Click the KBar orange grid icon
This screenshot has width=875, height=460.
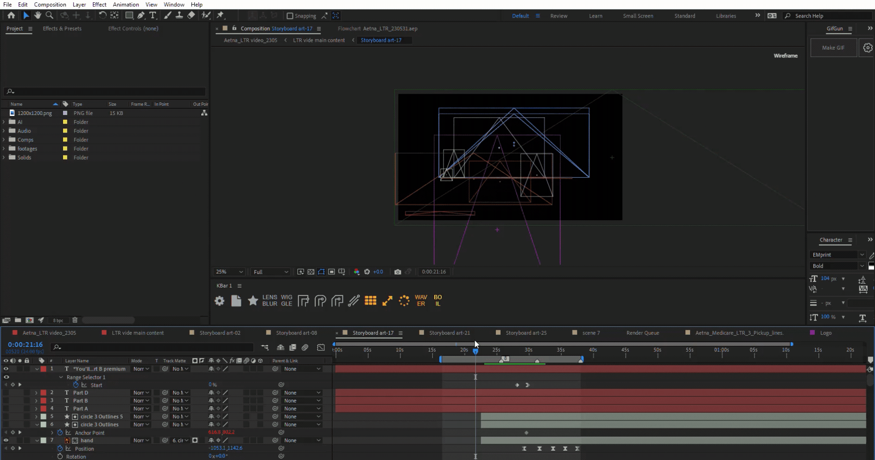(370, 301)
